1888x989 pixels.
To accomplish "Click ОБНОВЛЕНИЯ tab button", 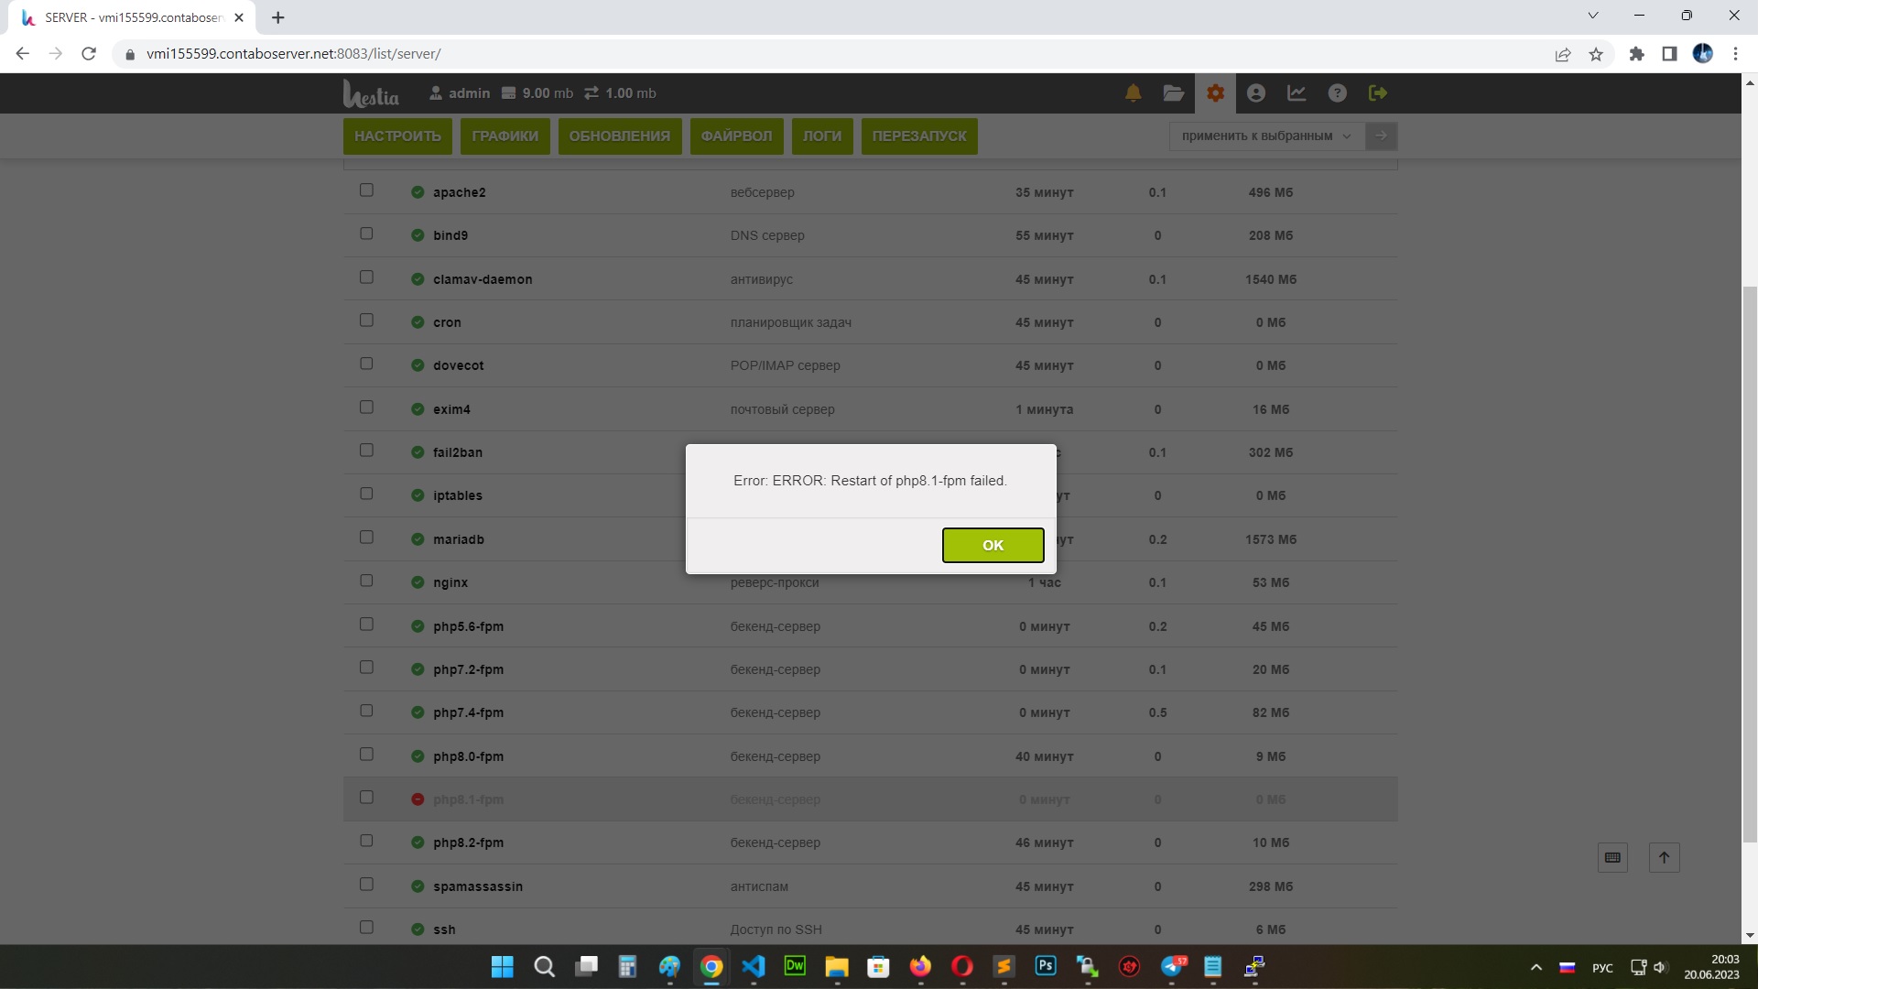I will [620, 136].
